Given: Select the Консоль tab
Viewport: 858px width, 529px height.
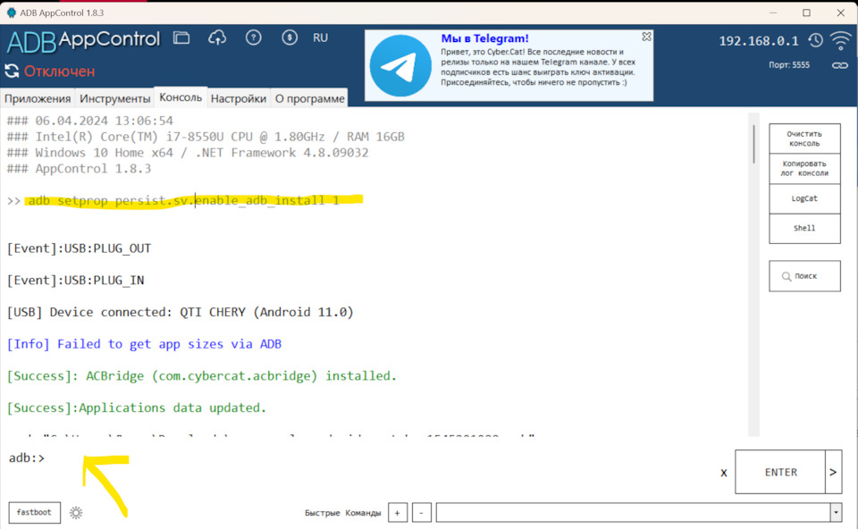Looking at the screenshot, I should (x=181, y=97).
